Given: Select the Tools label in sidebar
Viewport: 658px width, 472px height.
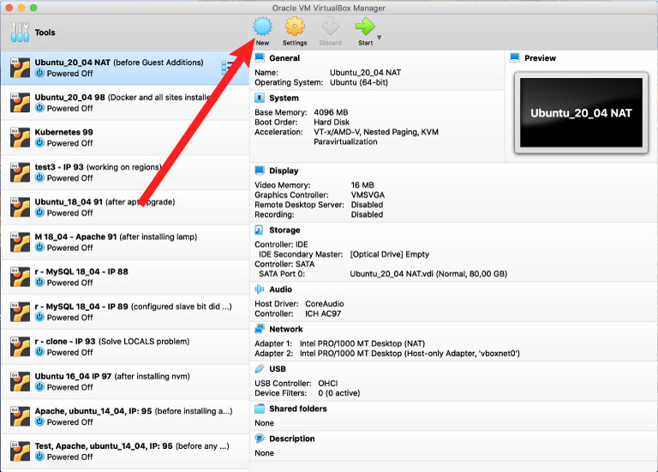Looking at the screenshot, I should 45,33.
